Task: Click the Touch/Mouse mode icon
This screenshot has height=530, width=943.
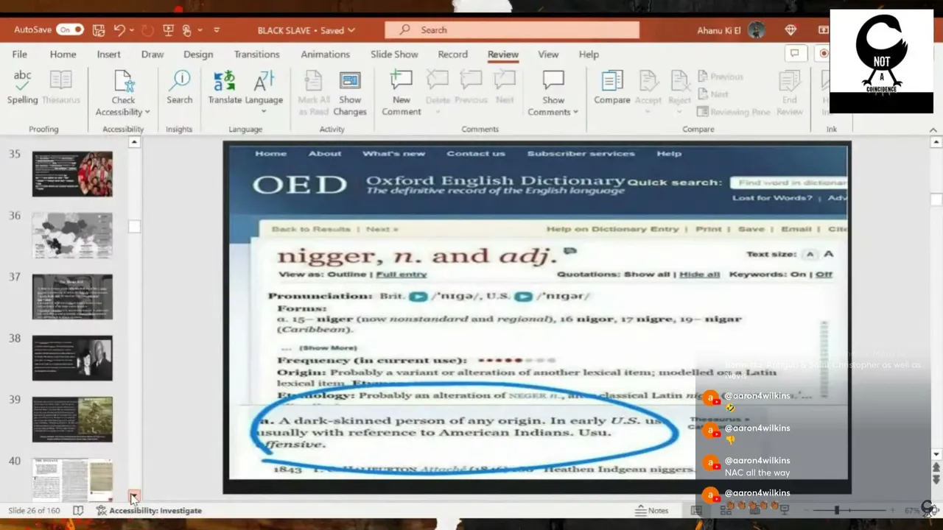Action: [x=187, y=30]
